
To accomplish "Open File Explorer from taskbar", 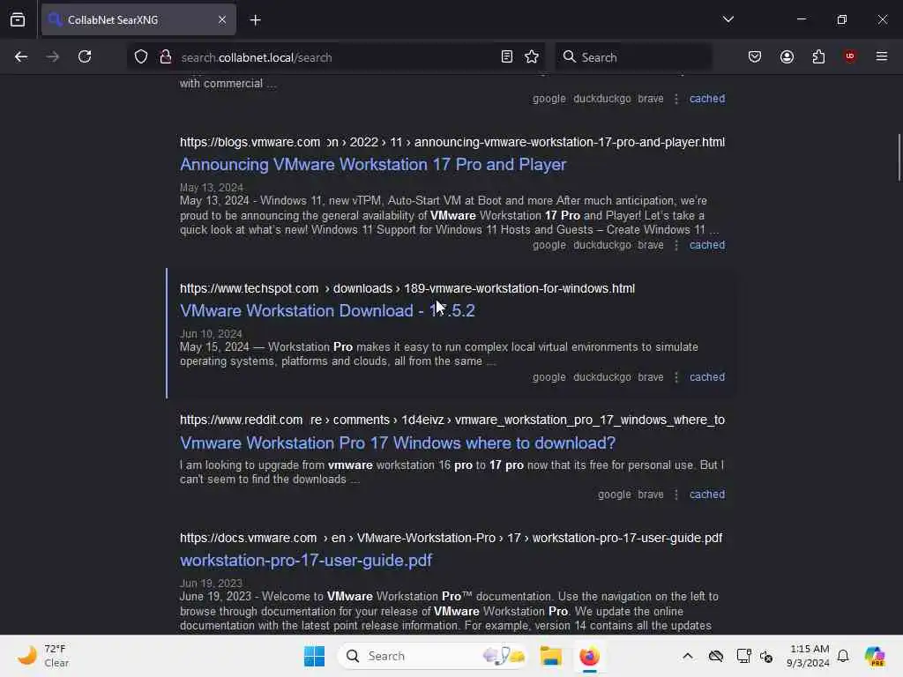I will tap(551, 656).
